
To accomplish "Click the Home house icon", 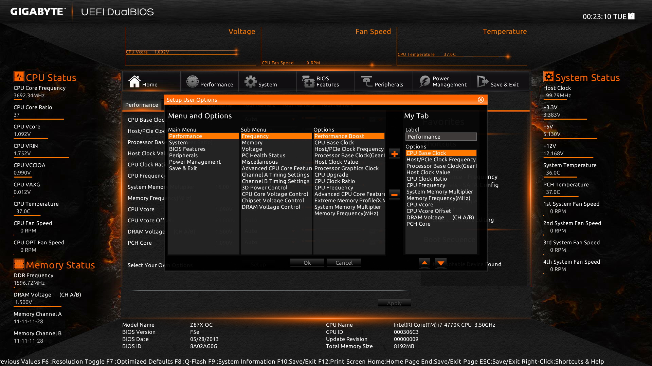I will (134, 81).
